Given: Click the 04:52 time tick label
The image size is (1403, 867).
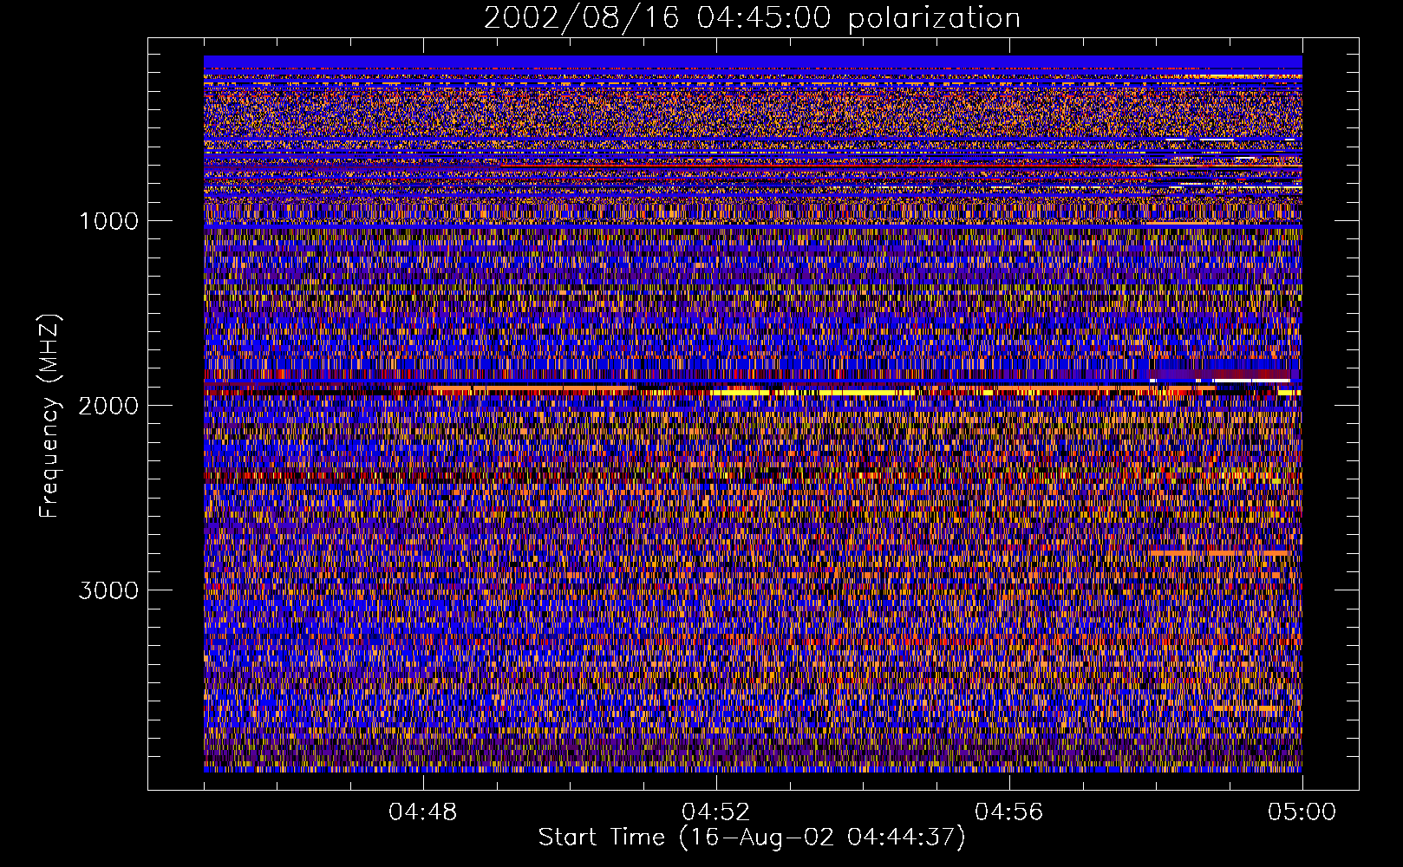Looking at the screenshot, I should [716, 812].
